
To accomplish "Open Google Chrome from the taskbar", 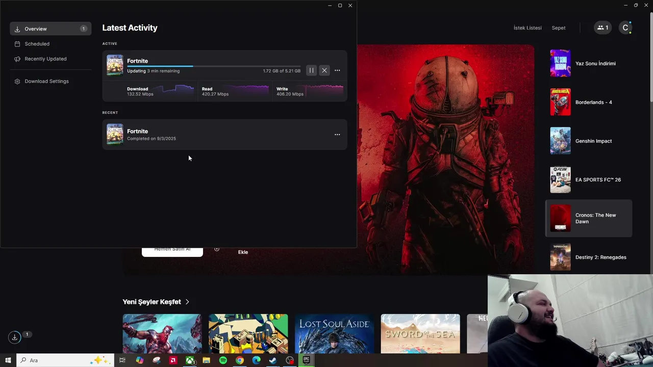I will coord(240,360).
